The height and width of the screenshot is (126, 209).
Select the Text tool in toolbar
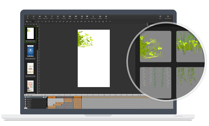[27, 17]
